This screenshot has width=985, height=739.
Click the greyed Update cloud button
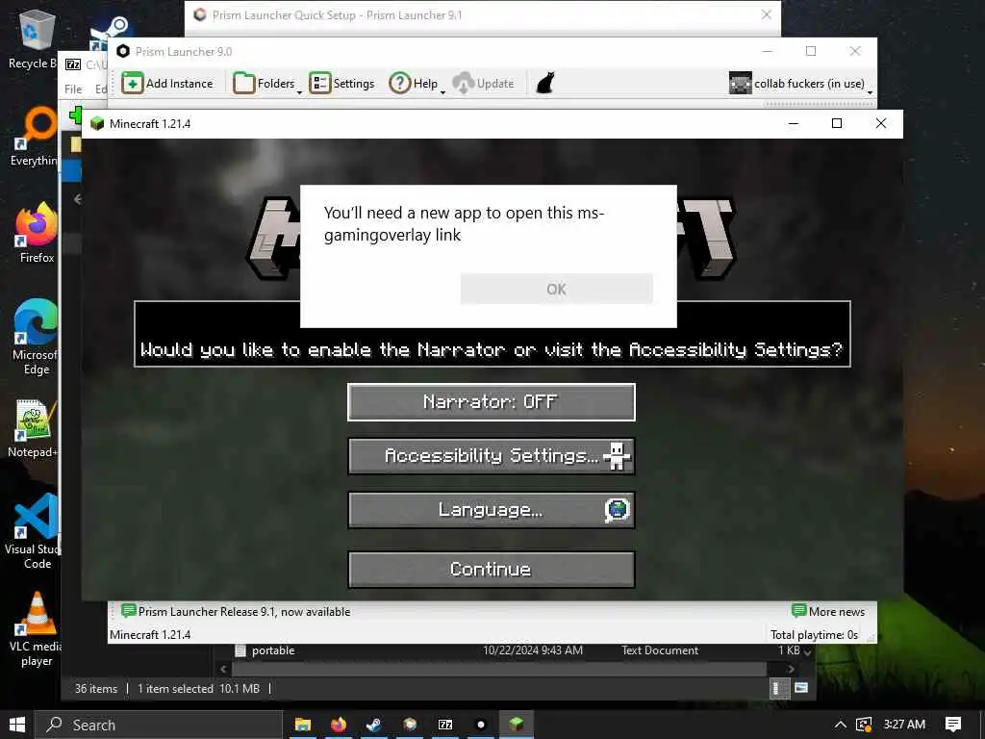coord(484,83)
